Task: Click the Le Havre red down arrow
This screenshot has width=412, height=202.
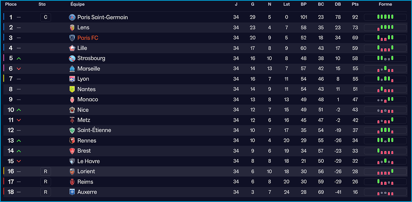Action: (x=19, y=161)
